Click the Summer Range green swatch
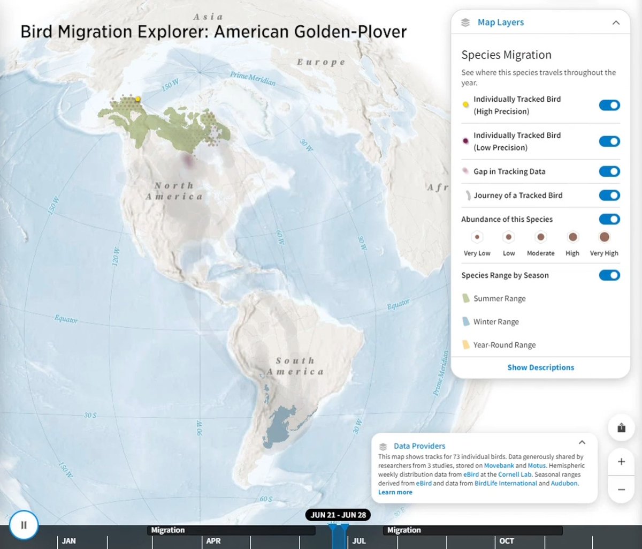642x549 pixels. 465,298
